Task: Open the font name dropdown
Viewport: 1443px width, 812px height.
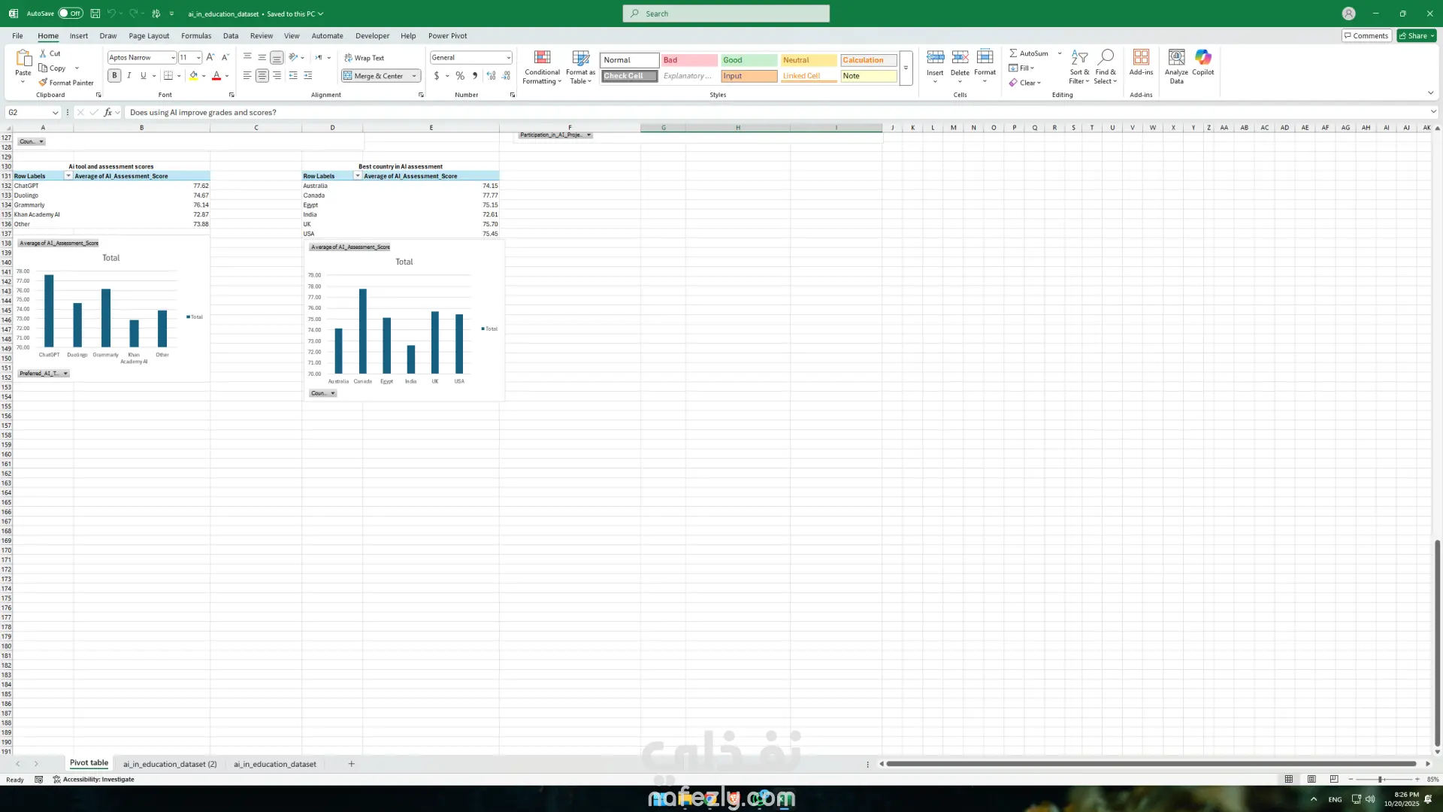Action: pyautogui.click(x=173, y=58)
